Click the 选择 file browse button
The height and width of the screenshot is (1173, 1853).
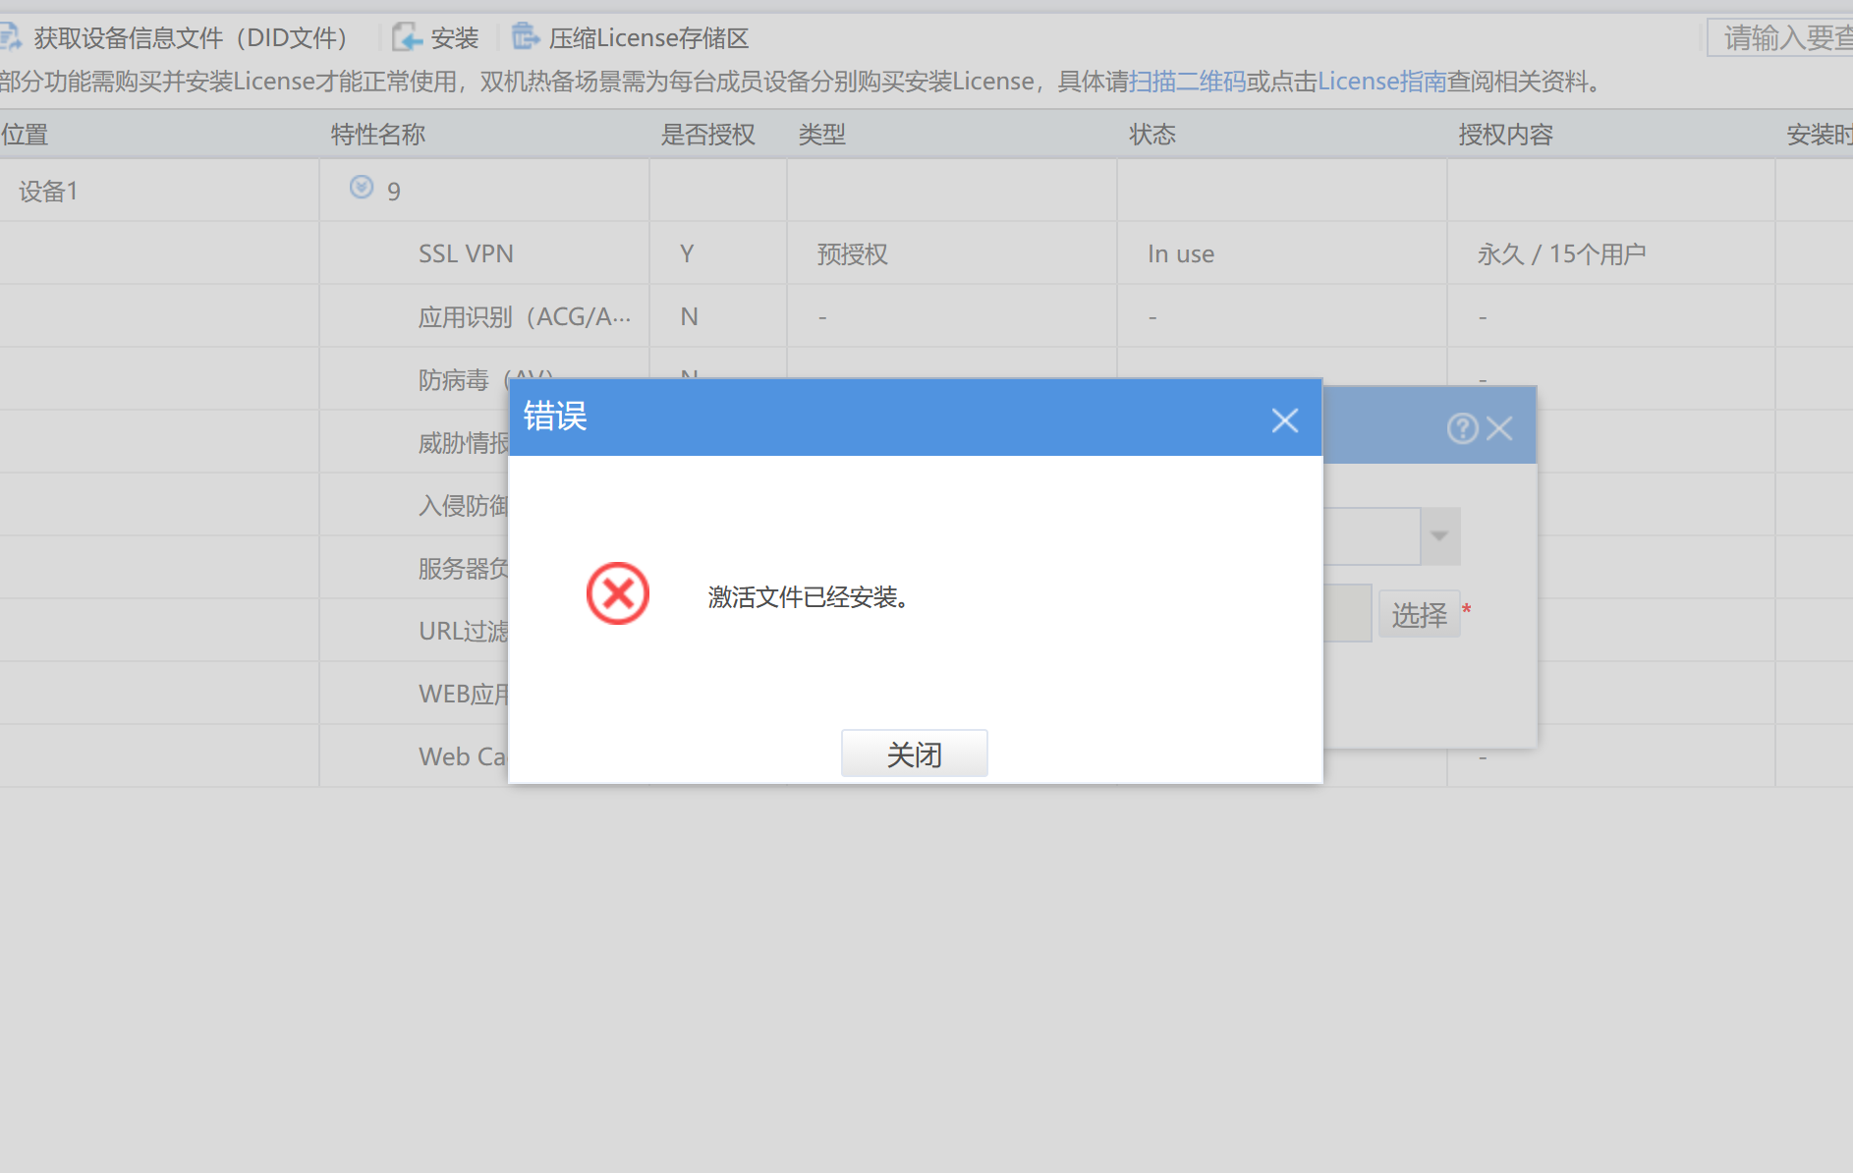click(1419, 615)
